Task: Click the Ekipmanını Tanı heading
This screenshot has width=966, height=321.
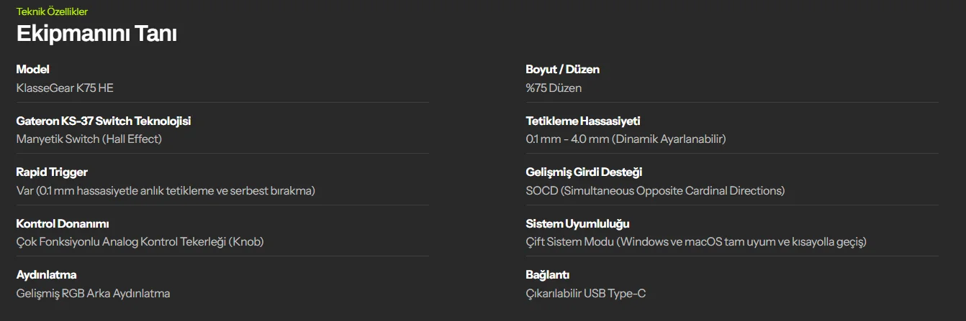Action: point(96,34)
